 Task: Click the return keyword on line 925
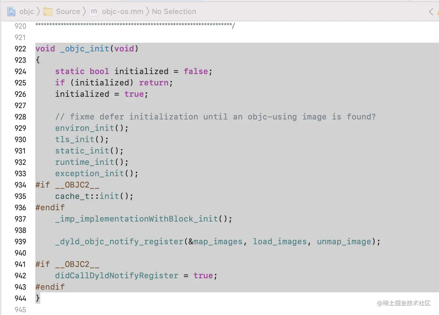pyautogui.click(x=154, y=83)
